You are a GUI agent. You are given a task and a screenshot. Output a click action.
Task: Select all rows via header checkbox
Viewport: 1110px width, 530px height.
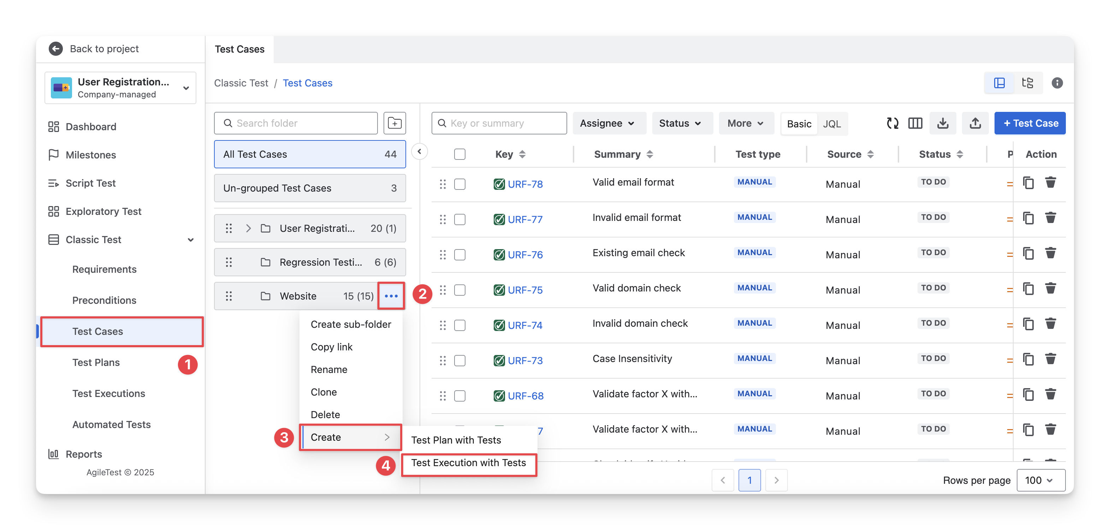click(x=460, y=154)
